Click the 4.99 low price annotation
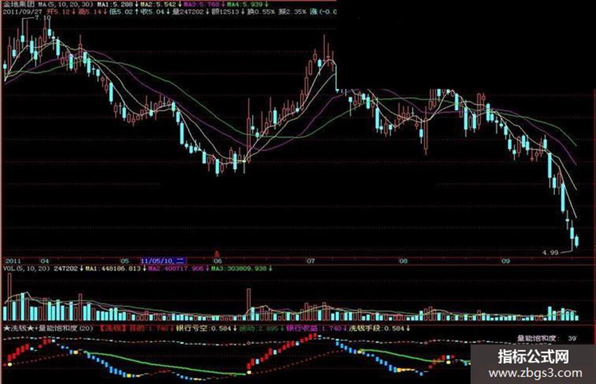 point(551,252)
